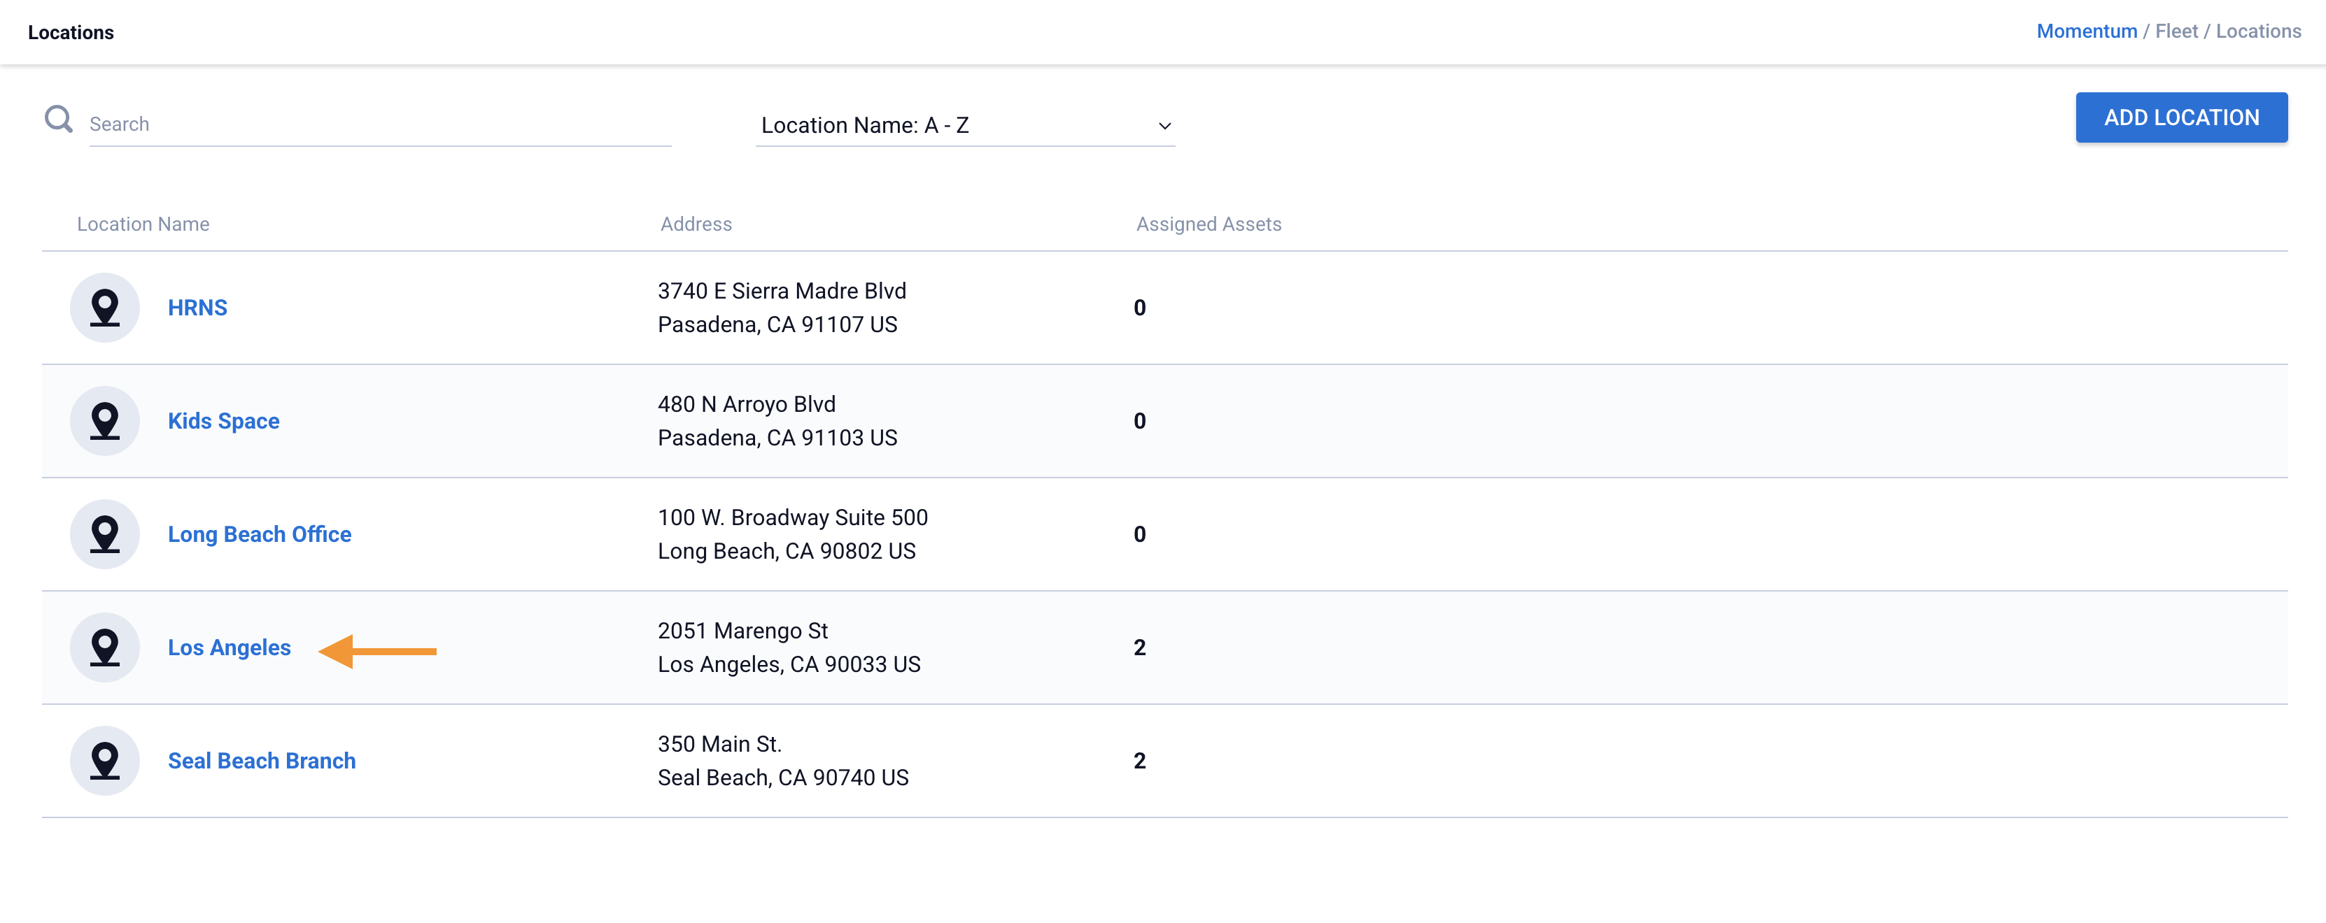
Task: Focus the Search input field
Action: point(379,124)
